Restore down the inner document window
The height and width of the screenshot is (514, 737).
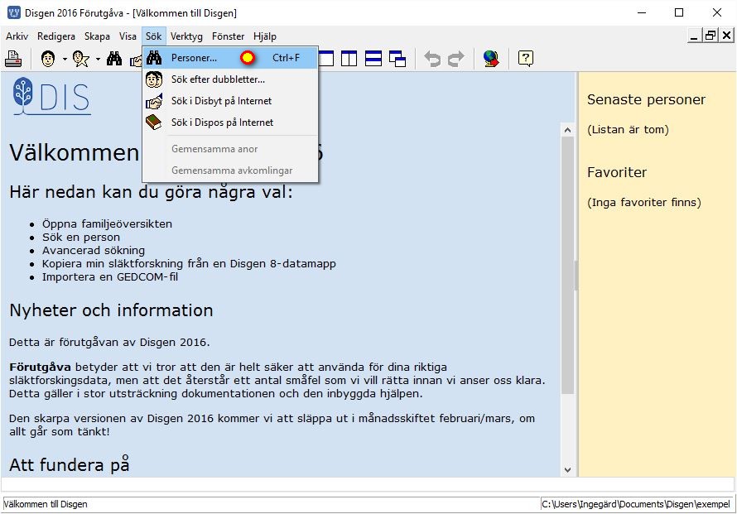tap(711, 36)
